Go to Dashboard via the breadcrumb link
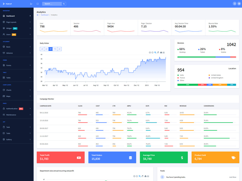 44,15
